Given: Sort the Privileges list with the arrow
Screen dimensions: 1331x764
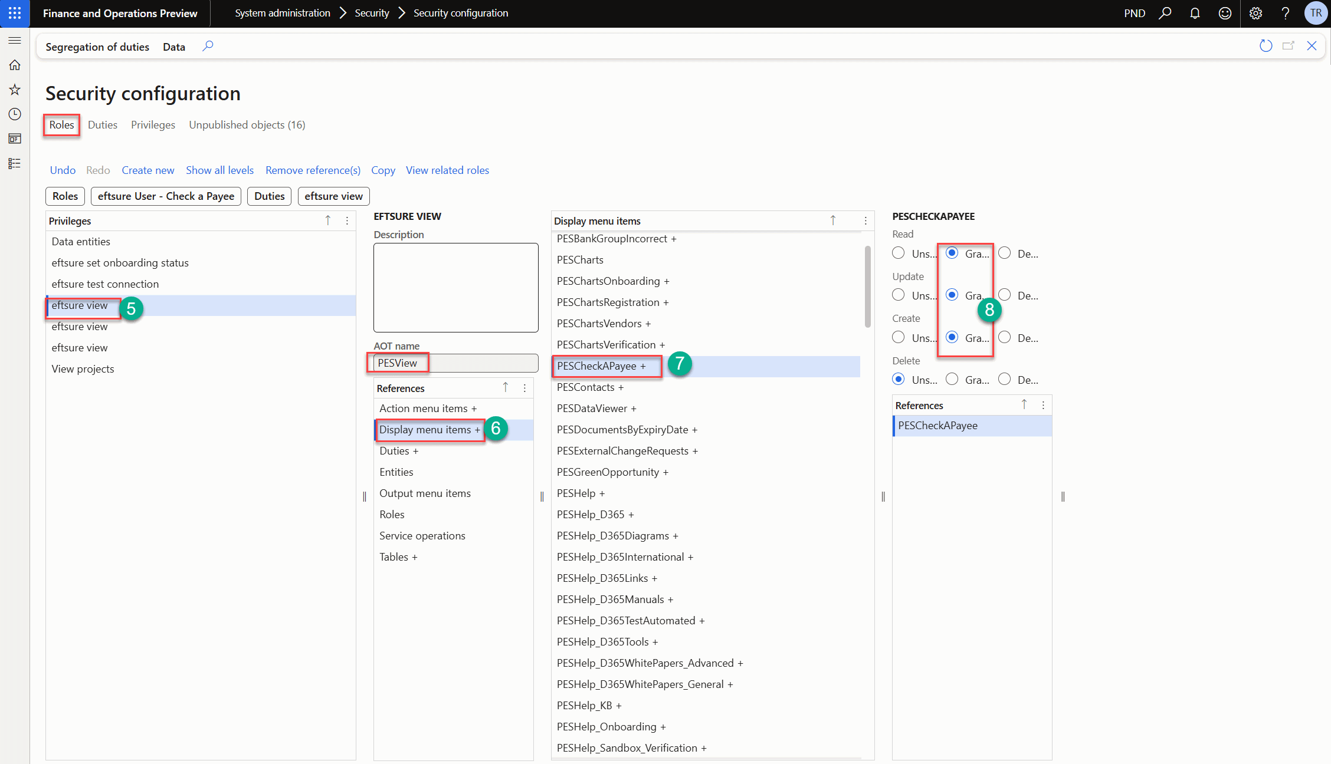Looking at the screenshot, I should 328,220.
